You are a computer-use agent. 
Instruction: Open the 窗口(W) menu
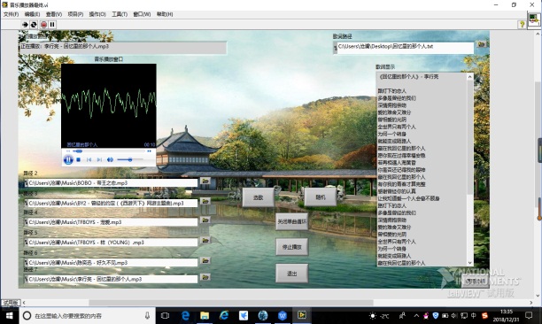coord(142,14)
